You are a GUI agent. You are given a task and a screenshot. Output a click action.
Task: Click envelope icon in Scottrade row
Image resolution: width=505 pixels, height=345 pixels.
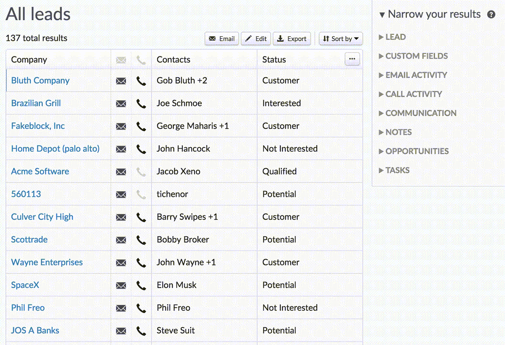pyautogui.click(x=121, y=240)
